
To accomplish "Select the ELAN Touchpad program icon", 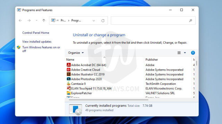I will click(x=69, y=88).
